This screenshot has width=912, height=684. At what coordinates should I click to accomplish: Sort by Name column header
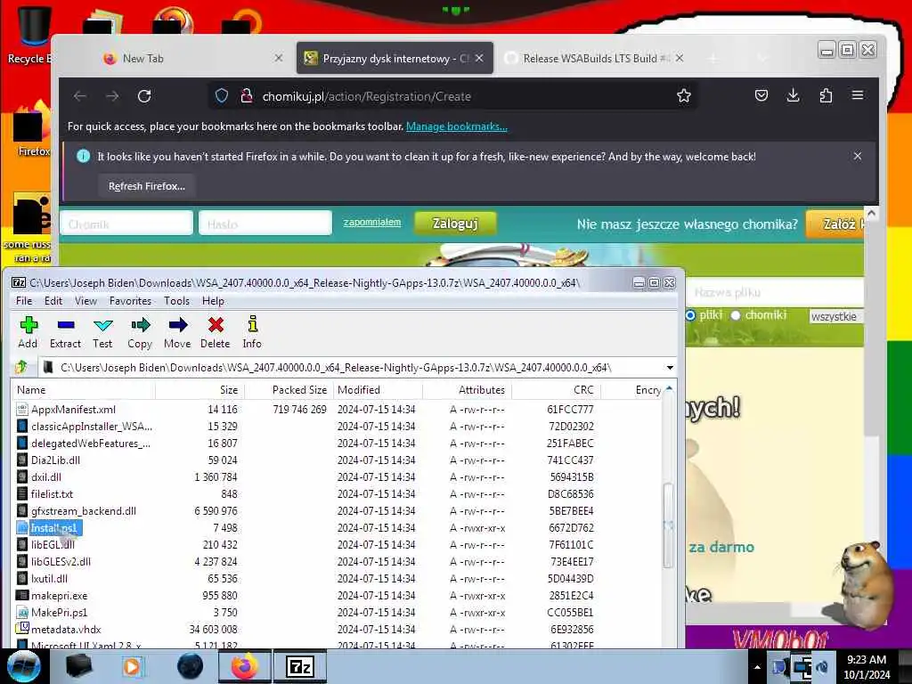[84, 390]
